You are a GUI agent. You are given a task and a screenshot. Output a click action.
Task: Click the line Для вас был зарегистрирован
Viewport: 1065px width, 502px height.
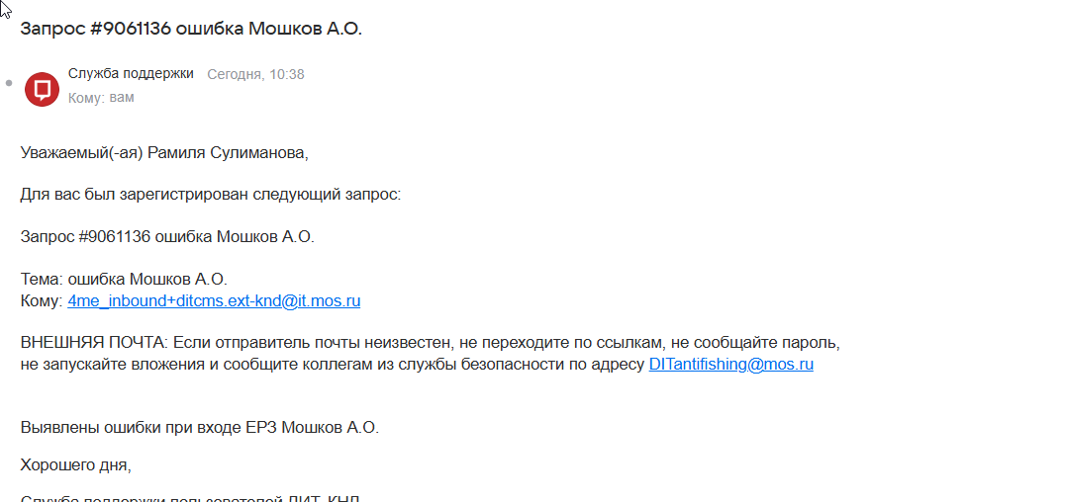(210, 195)
